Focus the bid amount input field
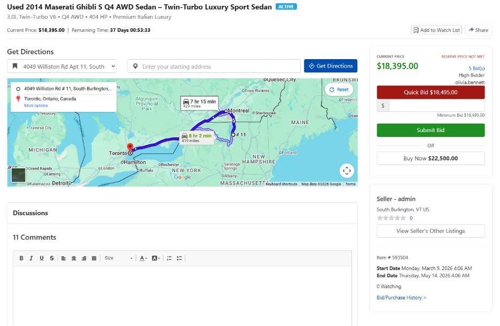Screen dimensions: 500x326 tap(436, 105)
